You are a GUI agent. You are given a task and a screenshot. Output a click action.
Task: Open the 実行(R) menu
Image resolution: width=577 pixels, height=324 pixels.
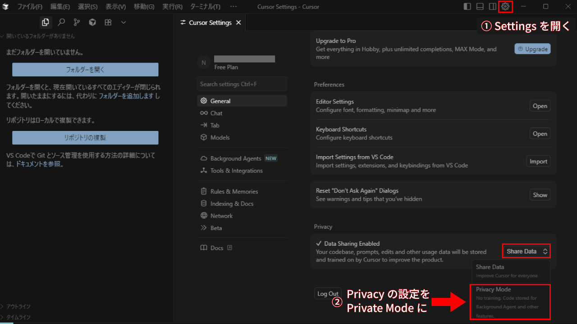pyautogui.click(x=172, y=7)
